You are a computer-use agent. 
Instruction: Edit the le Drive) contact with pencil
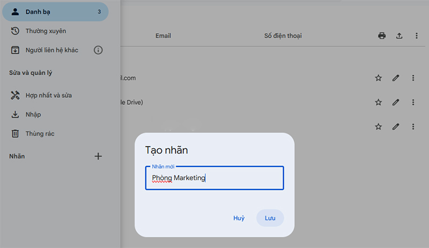click(x=396, y=103)
